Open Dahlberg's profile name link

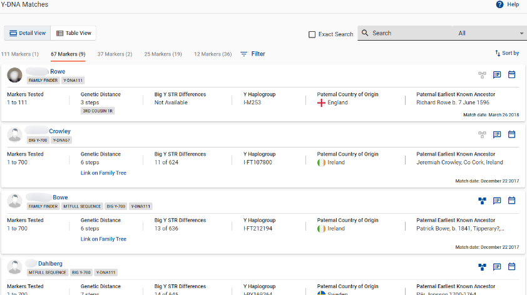pyautogui.click(x=50, y=264)
